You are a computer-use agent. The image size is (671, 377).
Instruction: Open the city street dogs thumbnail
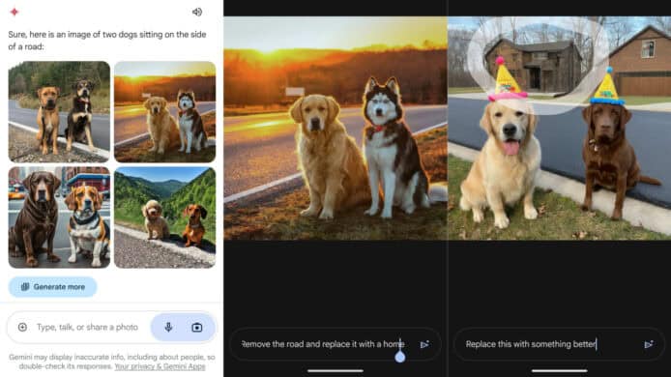59,217
